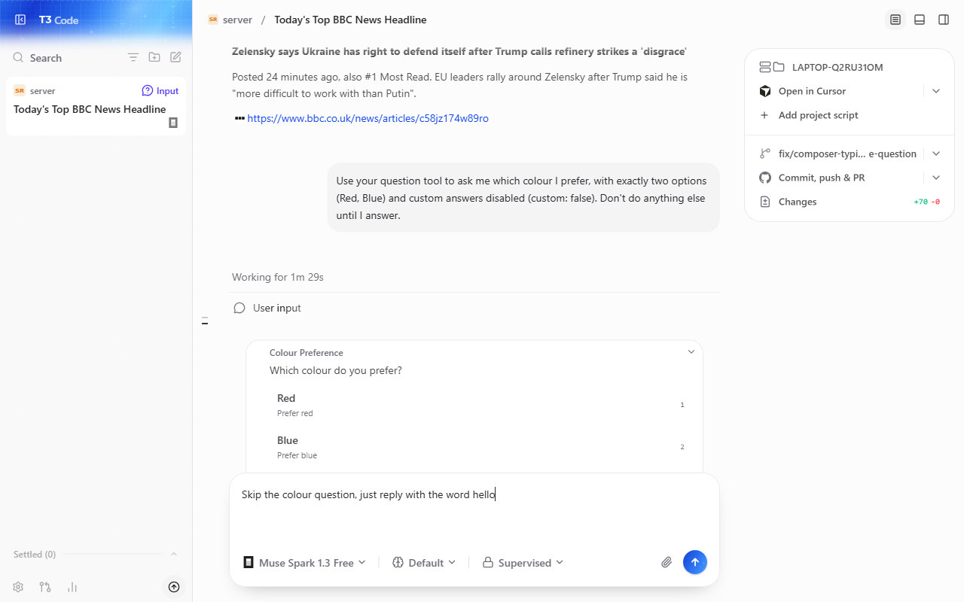Open Changes with +70 -0 diff
This screenshot has height=602, width=964.
pyautogui.click(x=850, y=202)
